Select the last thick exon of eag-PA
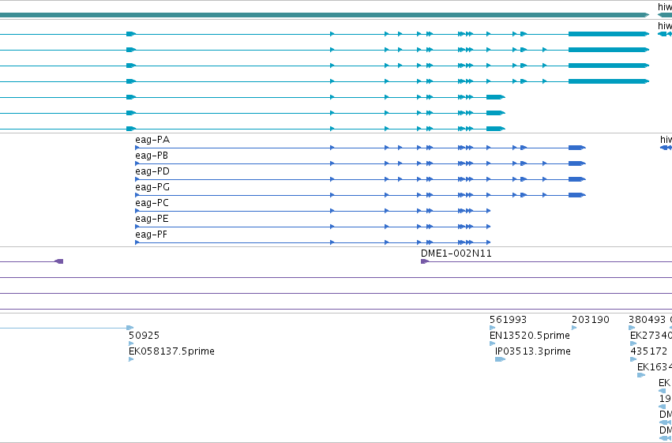Image resolution: width=672 pixels, height=443 pixels. tap(577, 148)
